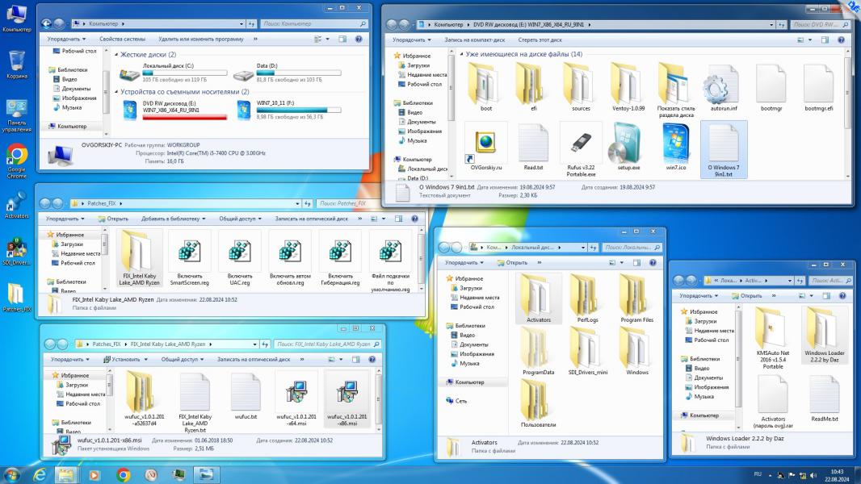This screenshot has width=861, height=484.
Task: Open the KMSAuto Net 2016 folder
Action: (x=772, y=331)
